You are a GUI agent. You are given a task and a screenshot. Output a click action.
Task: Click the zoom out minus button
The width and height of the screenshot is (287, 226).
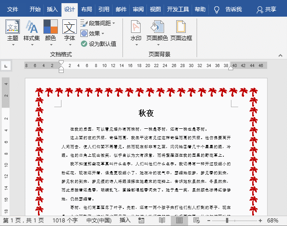pyautogui.click(x=209, y=221)
